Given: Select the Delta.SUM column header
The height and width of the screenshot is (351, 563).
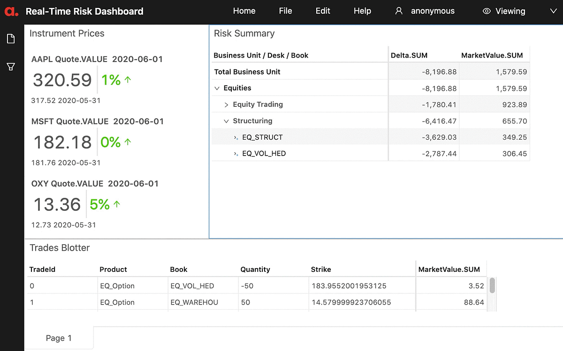Looking at the screenshot, I should point(409,55).
